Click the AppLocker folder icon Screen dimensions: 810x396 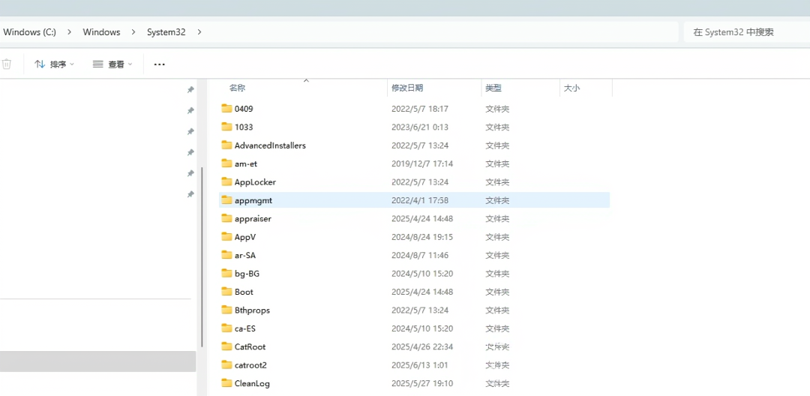pyautogui.click(x=226, y=181)
